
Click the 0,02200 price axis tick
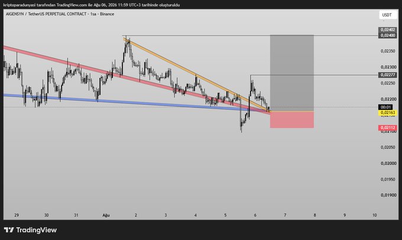pyautogui.click(x=388, y=99)
